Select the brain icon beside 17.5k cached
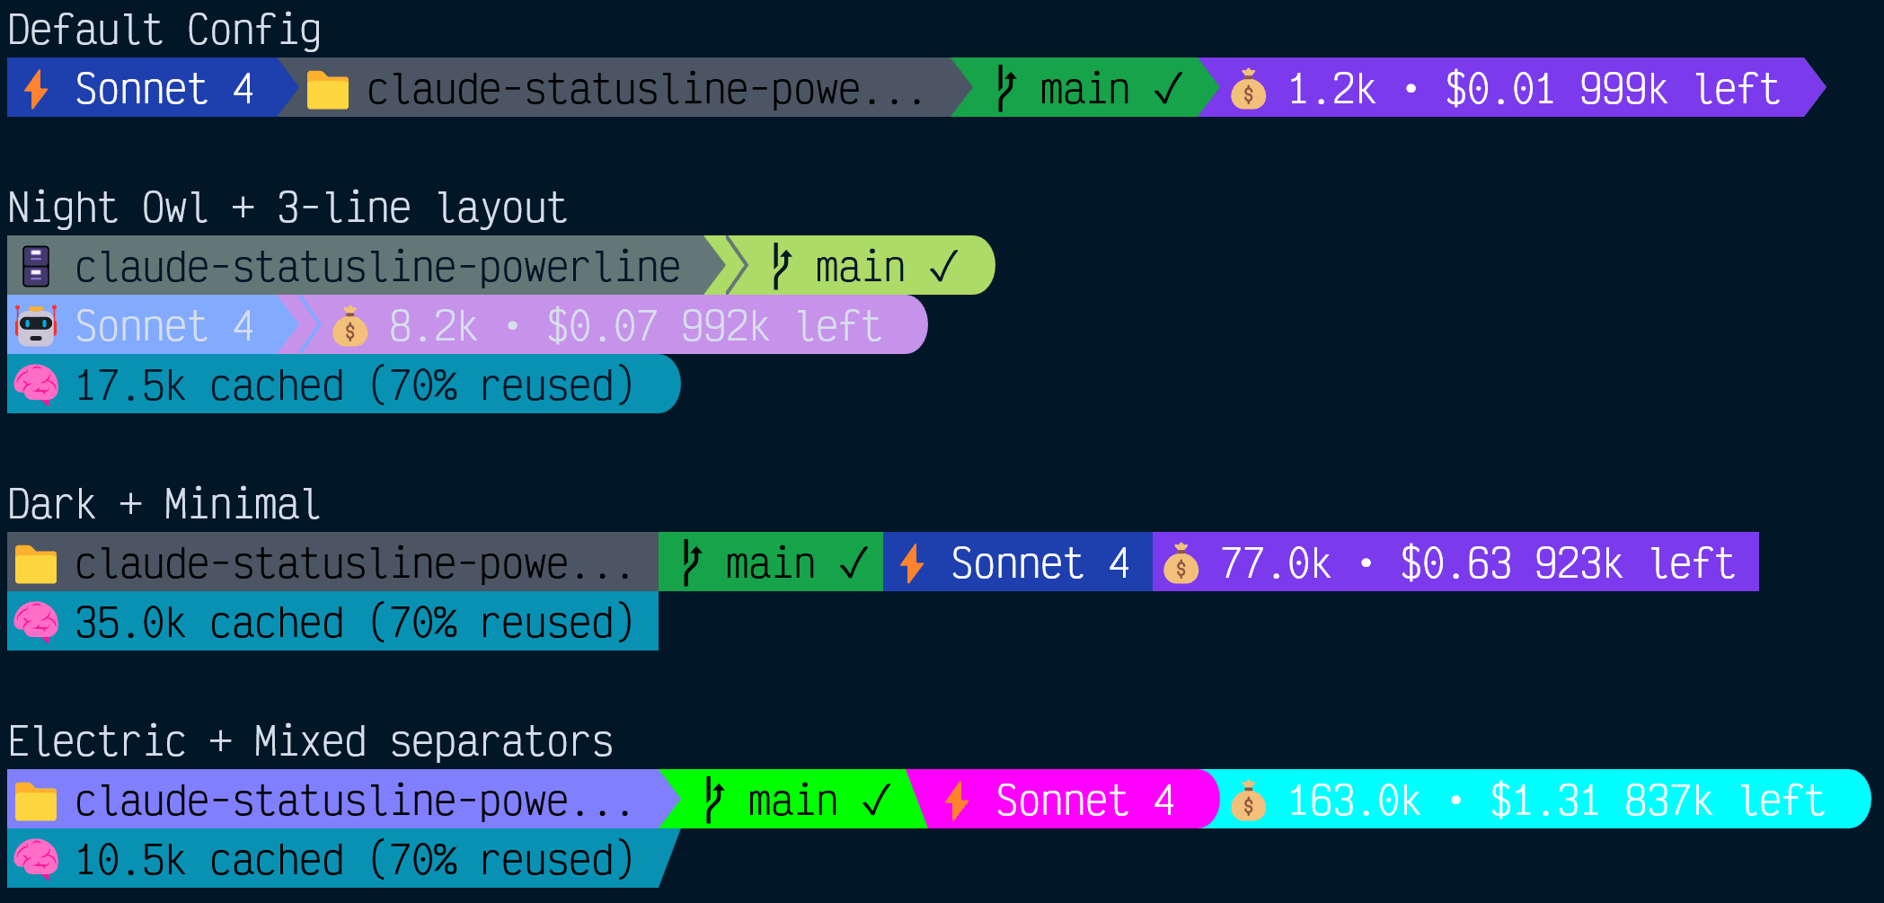Viewport: 1884px width, 903px height. pyautogui.click(x=36, y=385)
